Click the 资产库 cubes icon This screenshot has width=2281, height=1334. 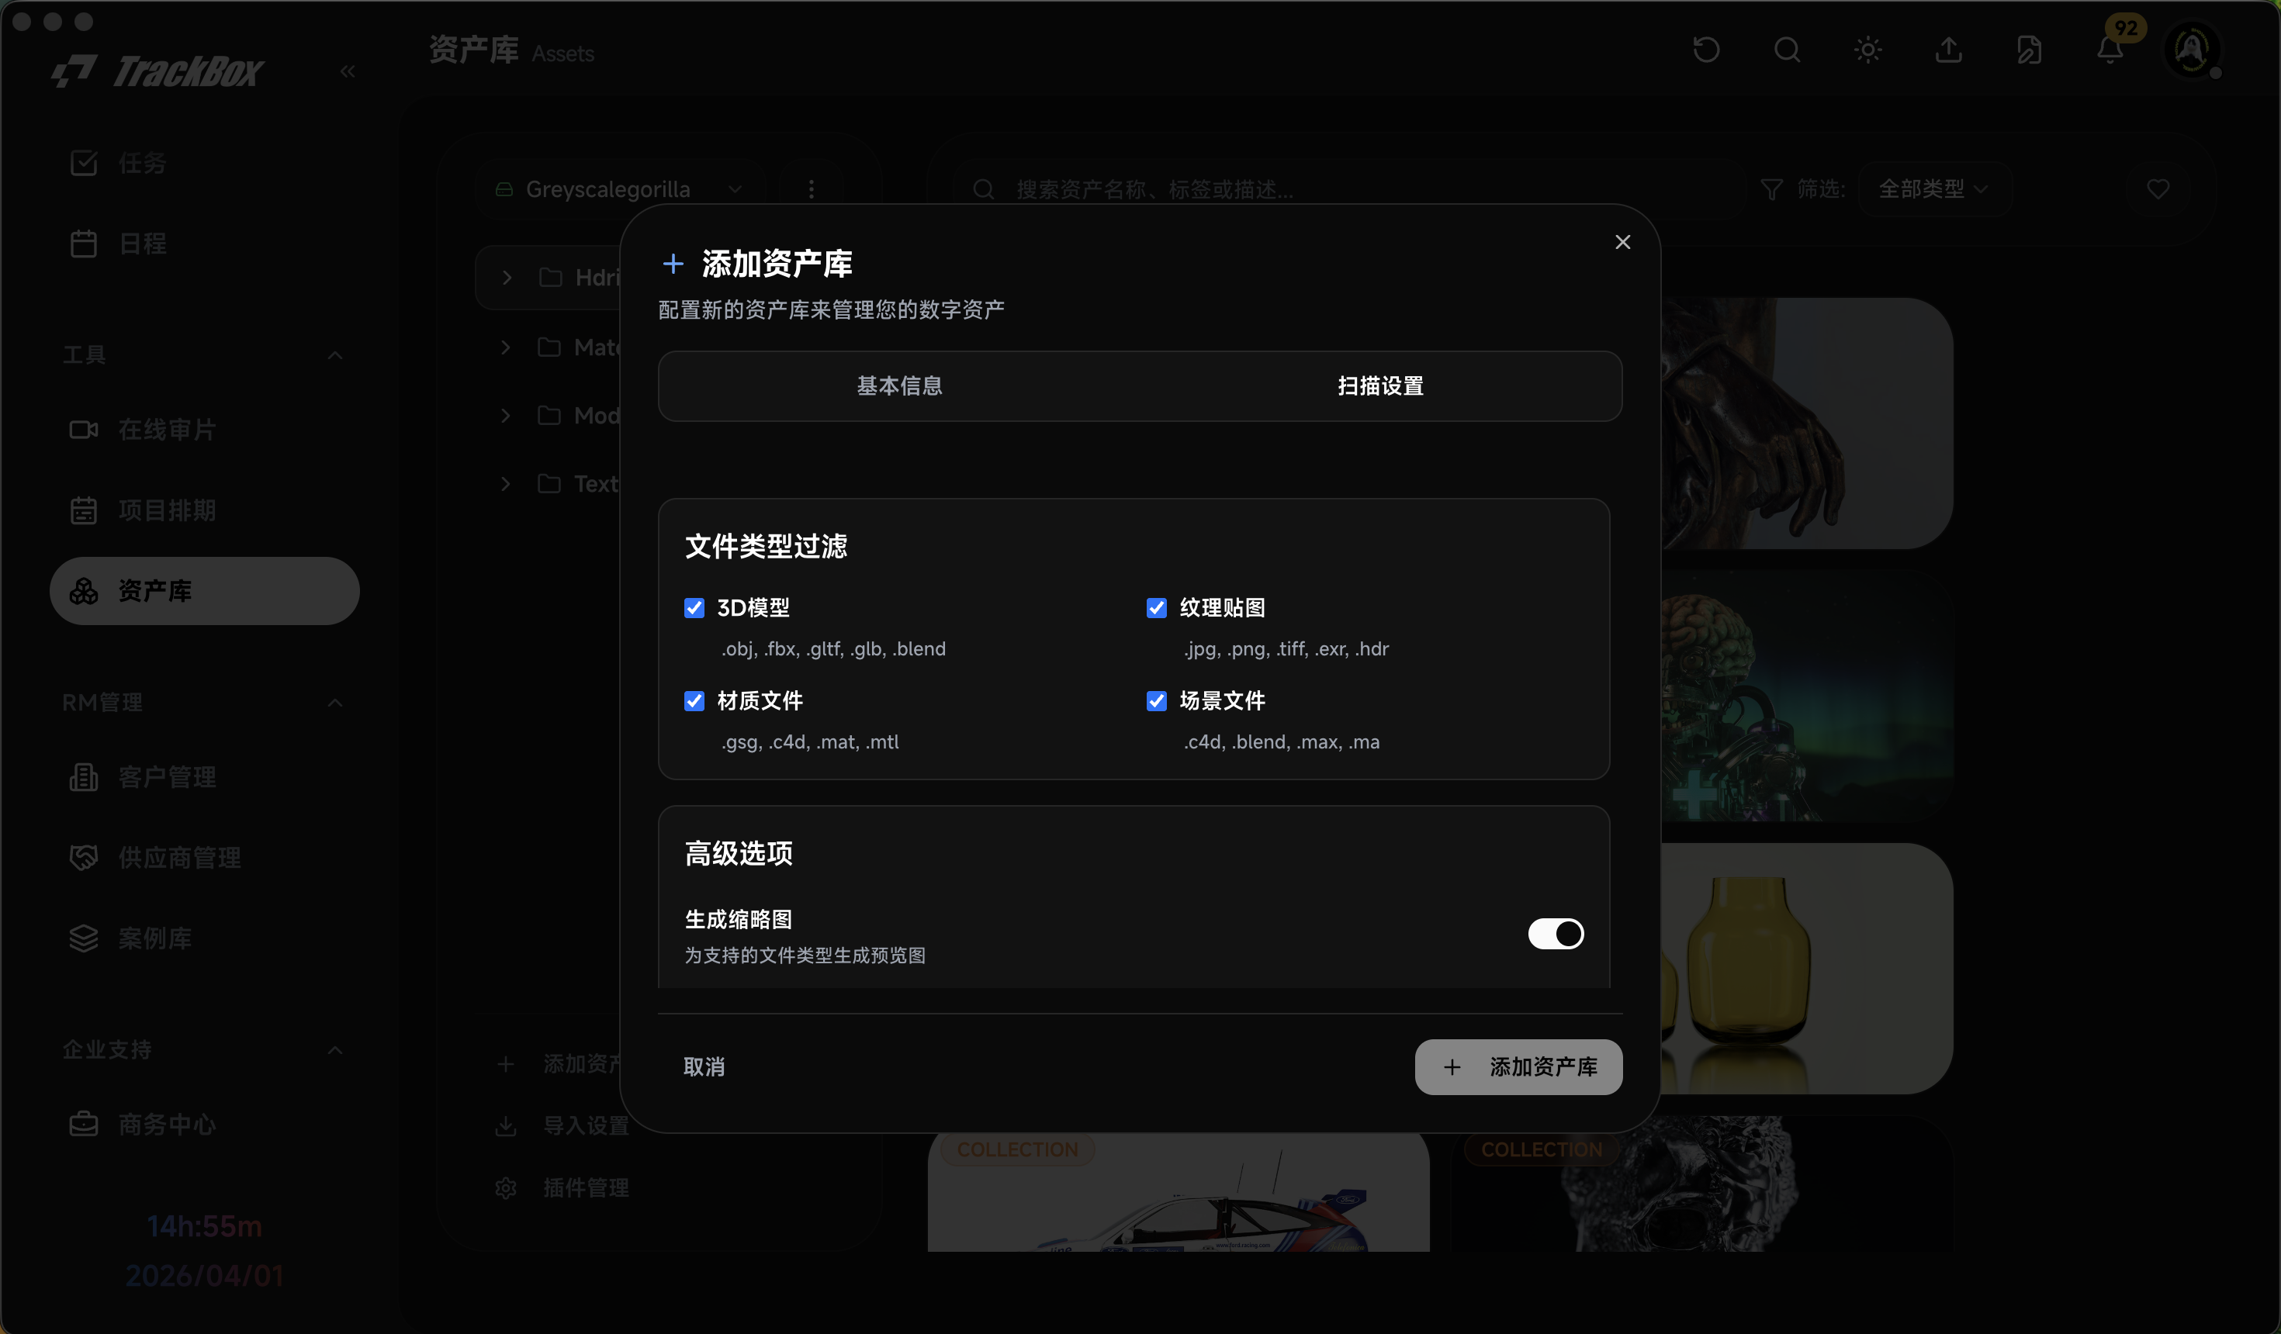point(83,591)
